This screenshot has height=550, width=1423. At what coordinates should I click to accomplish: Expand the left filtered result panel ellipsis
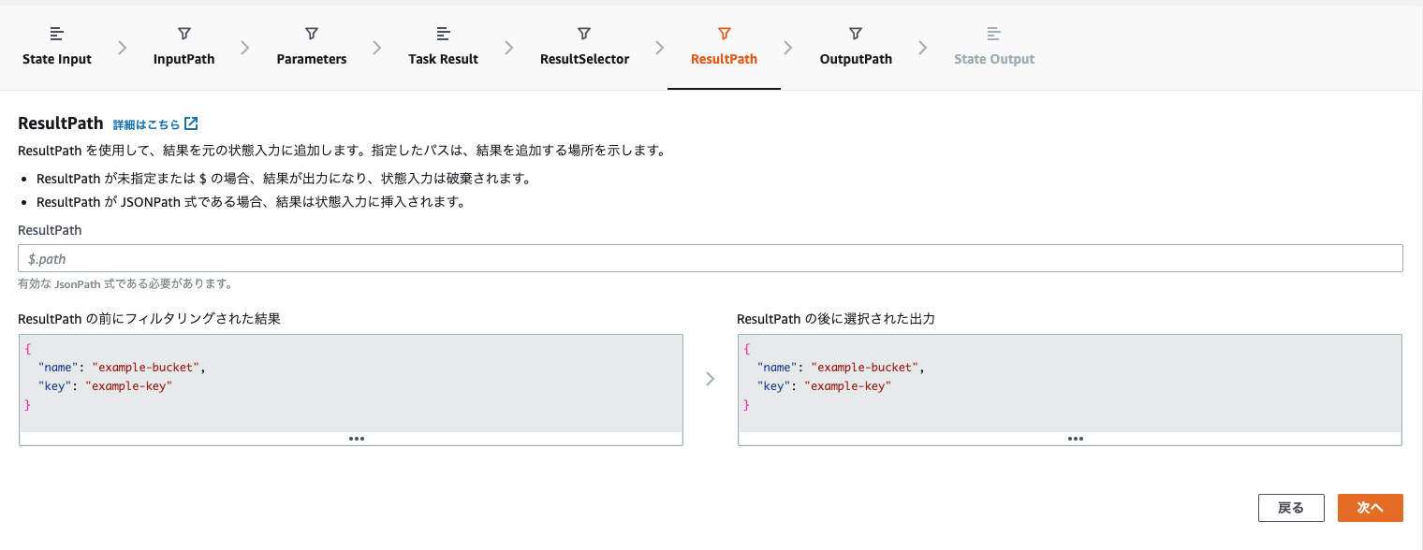click(356, 438)
